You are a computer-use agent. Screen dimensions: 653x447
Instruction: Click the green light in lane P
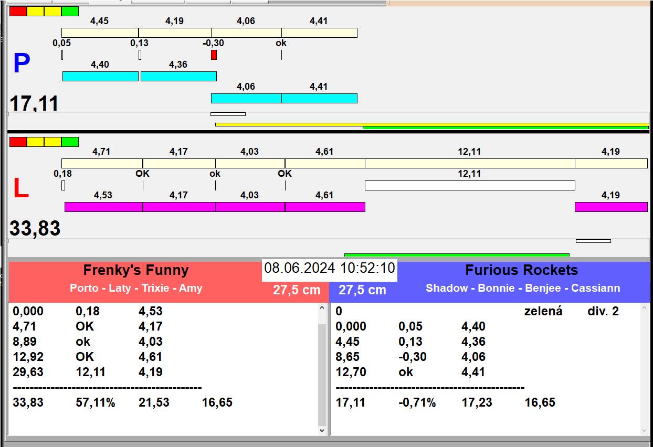tap(70, 11)
